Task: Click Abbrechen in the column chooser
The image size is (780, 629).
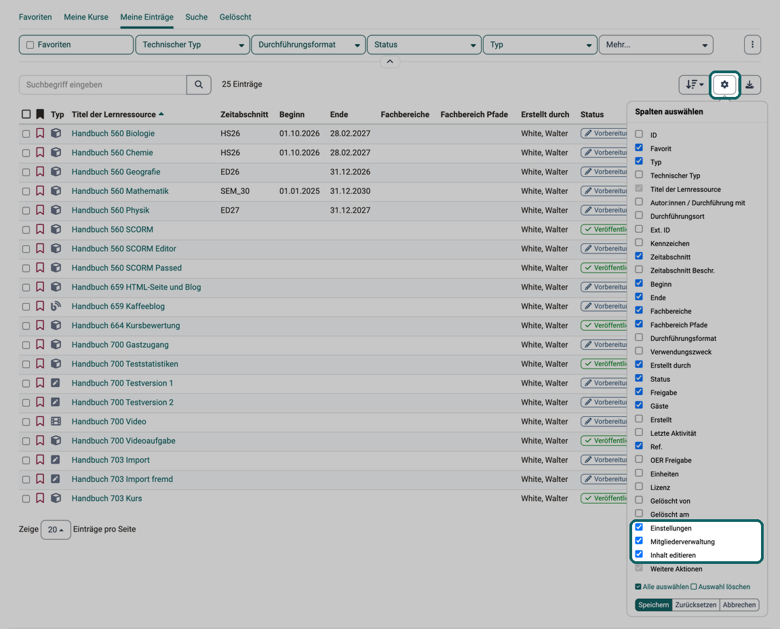Action: 739,605
